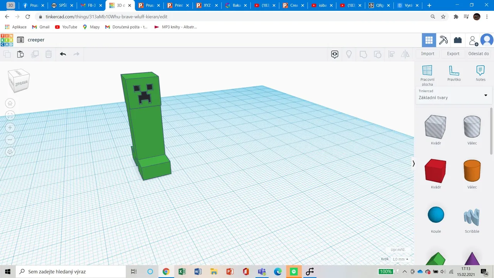Toggle show hidden objects lightbulb
The width and height of the screenshot is (494, 278).
pos(349,54)
